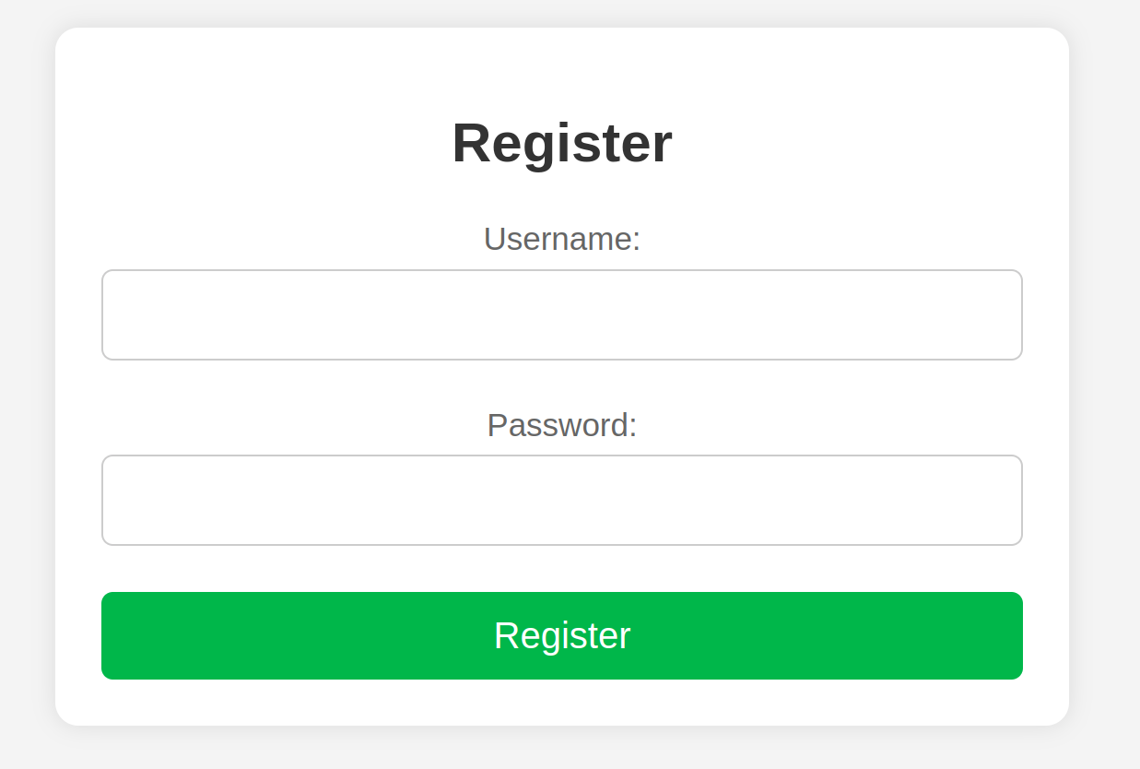
Task: Select the Password: label text
Action: click(562, 425)
